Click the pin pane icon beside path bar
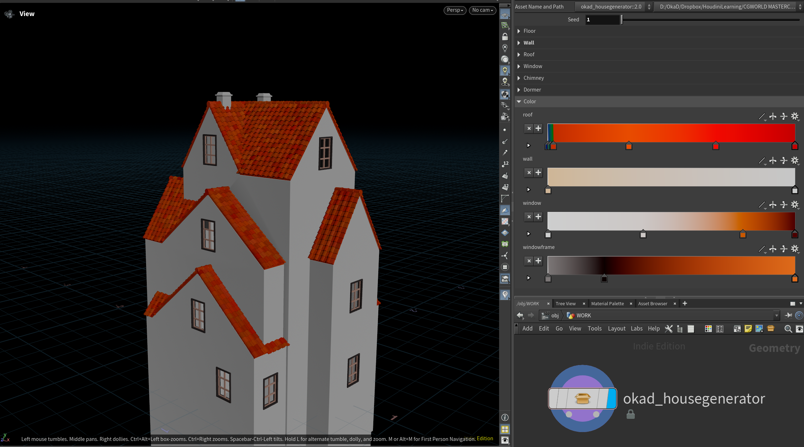Viewport: 804px width, 447px height. [788, 315]
